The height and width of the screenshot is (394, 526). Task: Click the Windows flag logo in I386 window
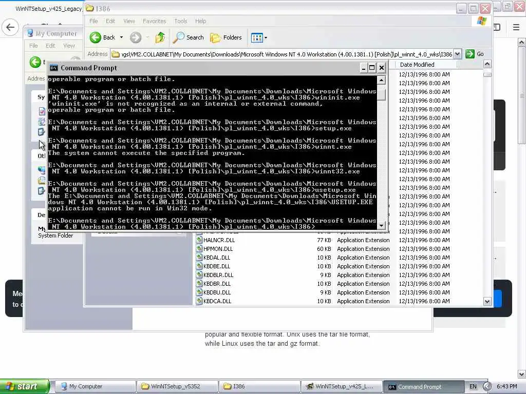click(x=482, y=21)
